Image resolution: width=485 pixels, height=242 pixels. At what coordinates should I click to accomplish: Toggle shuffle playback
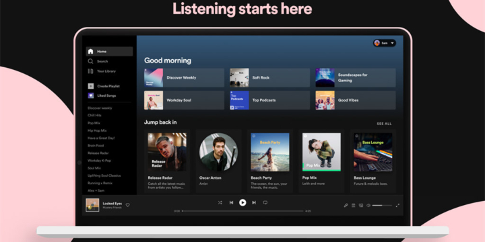220,202
